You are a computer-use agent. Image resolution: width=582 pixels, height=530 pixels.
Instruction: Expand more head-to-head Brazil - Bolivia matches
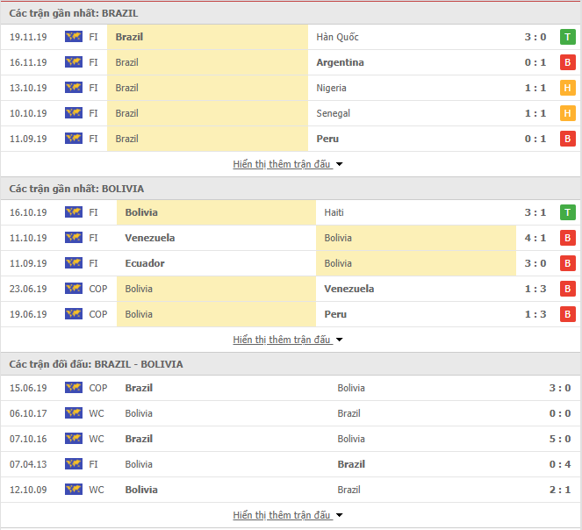pos(288,515)
